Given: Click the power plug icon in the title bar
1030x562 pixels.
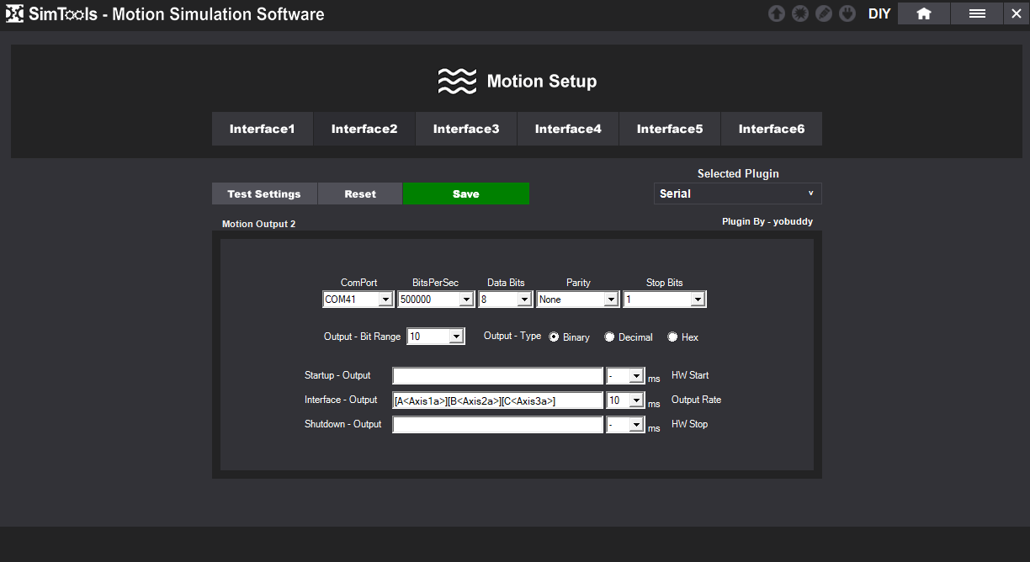Looking at the screenshot, I should [x=847, y=14].
